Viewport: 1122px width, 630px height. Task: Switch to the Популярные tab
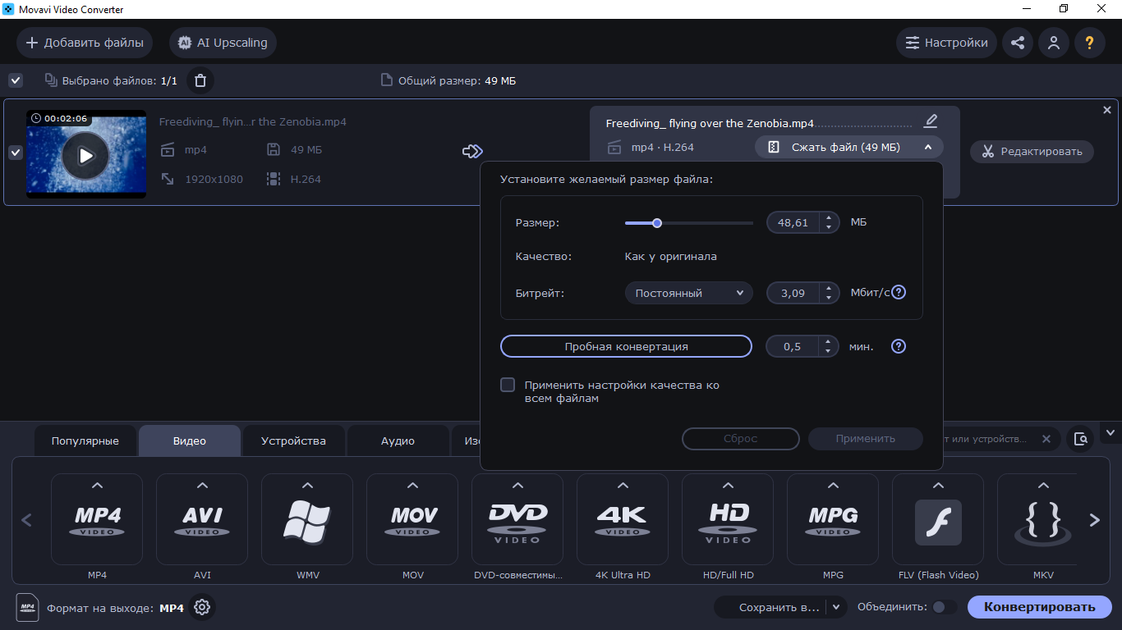[x=85, y=441]
